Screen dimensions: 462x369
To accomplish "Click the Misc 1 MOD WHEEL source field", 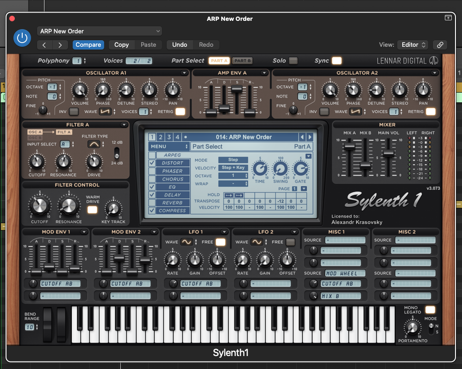I will pyautogui.click(x=345, y=274).
